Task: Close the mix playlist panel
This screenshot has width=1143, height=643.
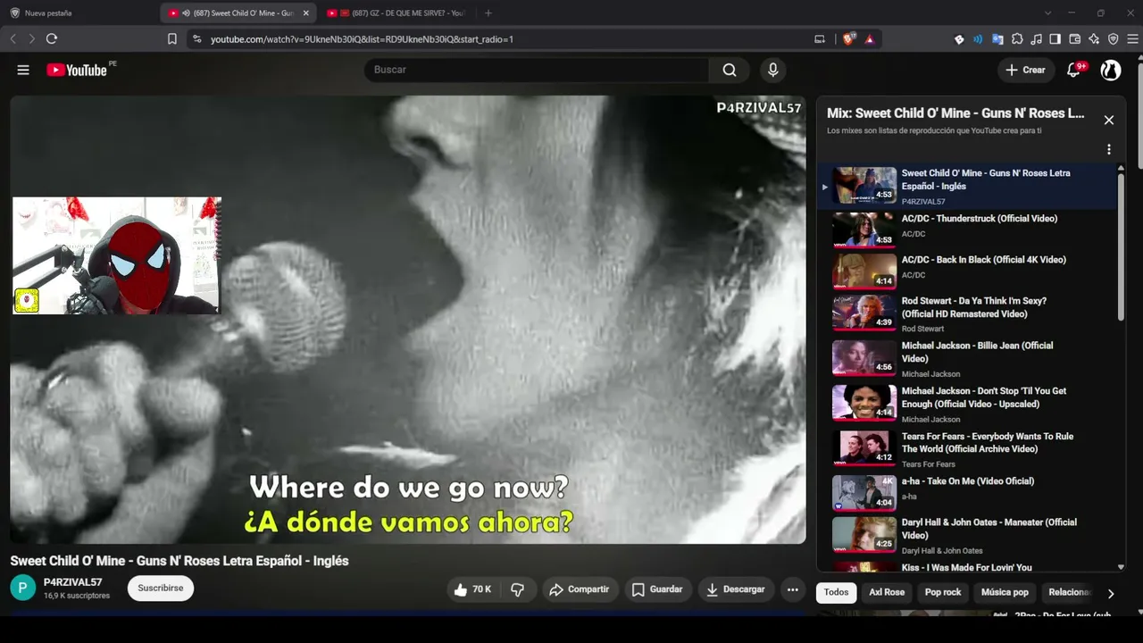Action: 1109,120
